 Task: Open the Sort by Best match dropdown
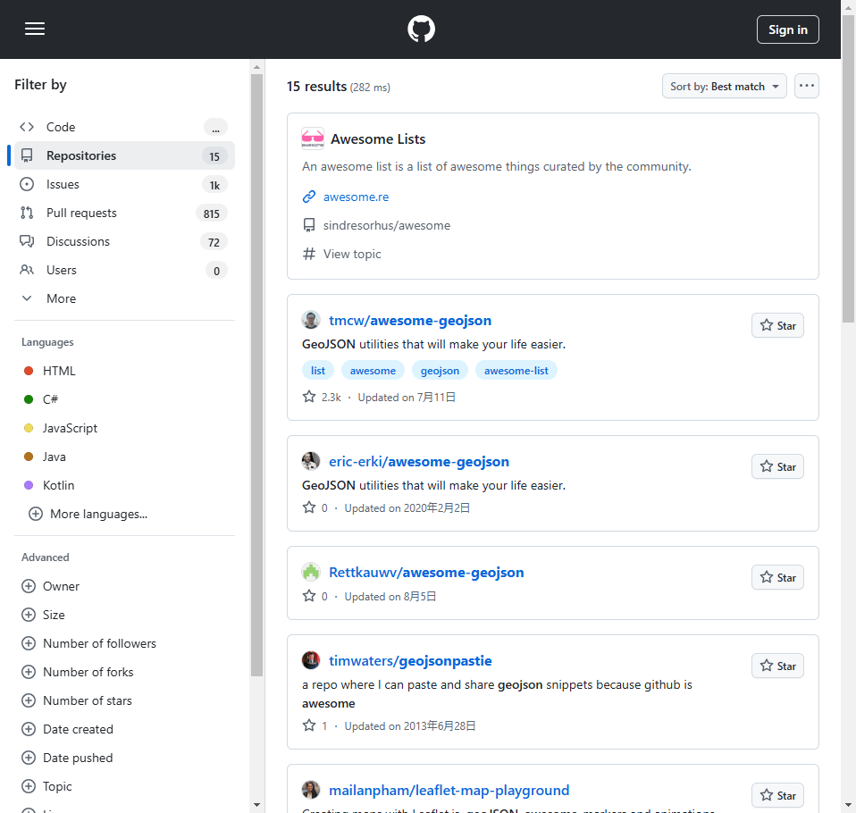pyautogui.click(x=724, y=87)
